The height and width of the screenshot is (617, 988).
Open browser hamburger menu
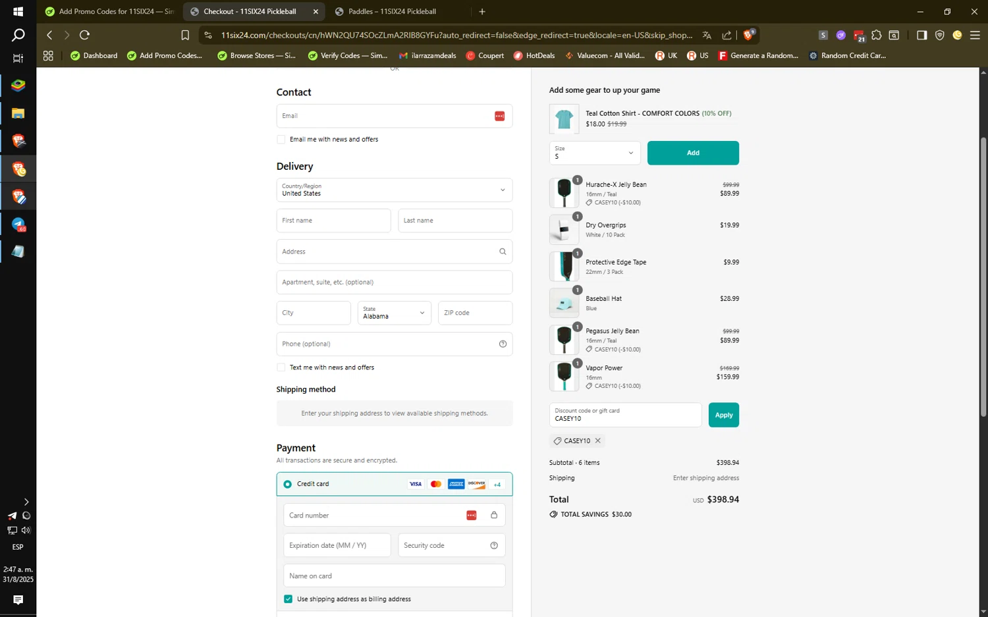click(x=975, y=35)
